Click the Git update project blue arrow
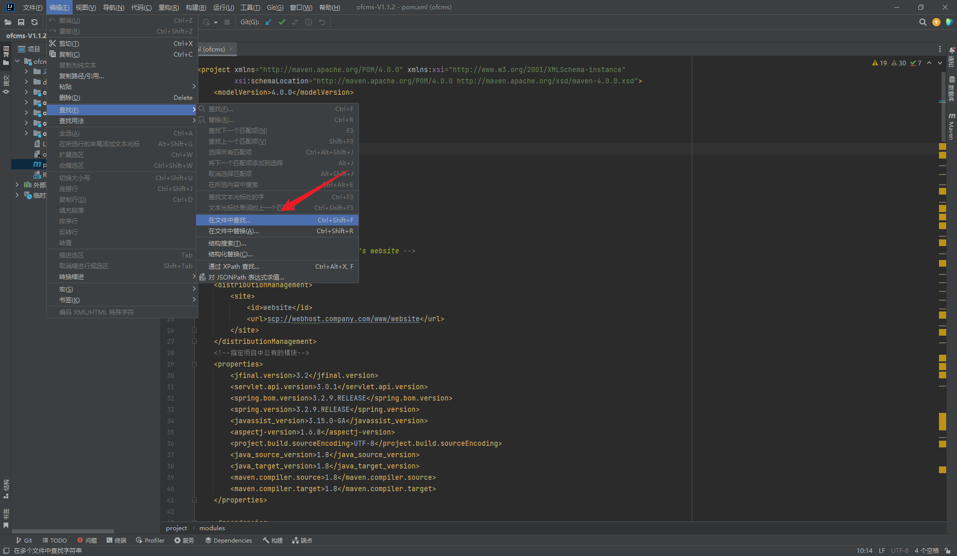Screen dimensions: 957x556 [268, 22]
